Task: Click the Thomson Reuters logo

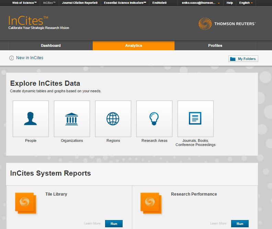Action: [227, 24]
